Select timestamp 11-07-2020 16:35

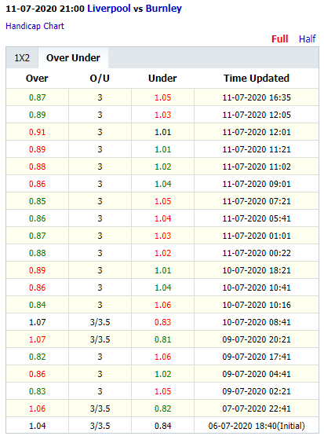click(x=257, y=97)
